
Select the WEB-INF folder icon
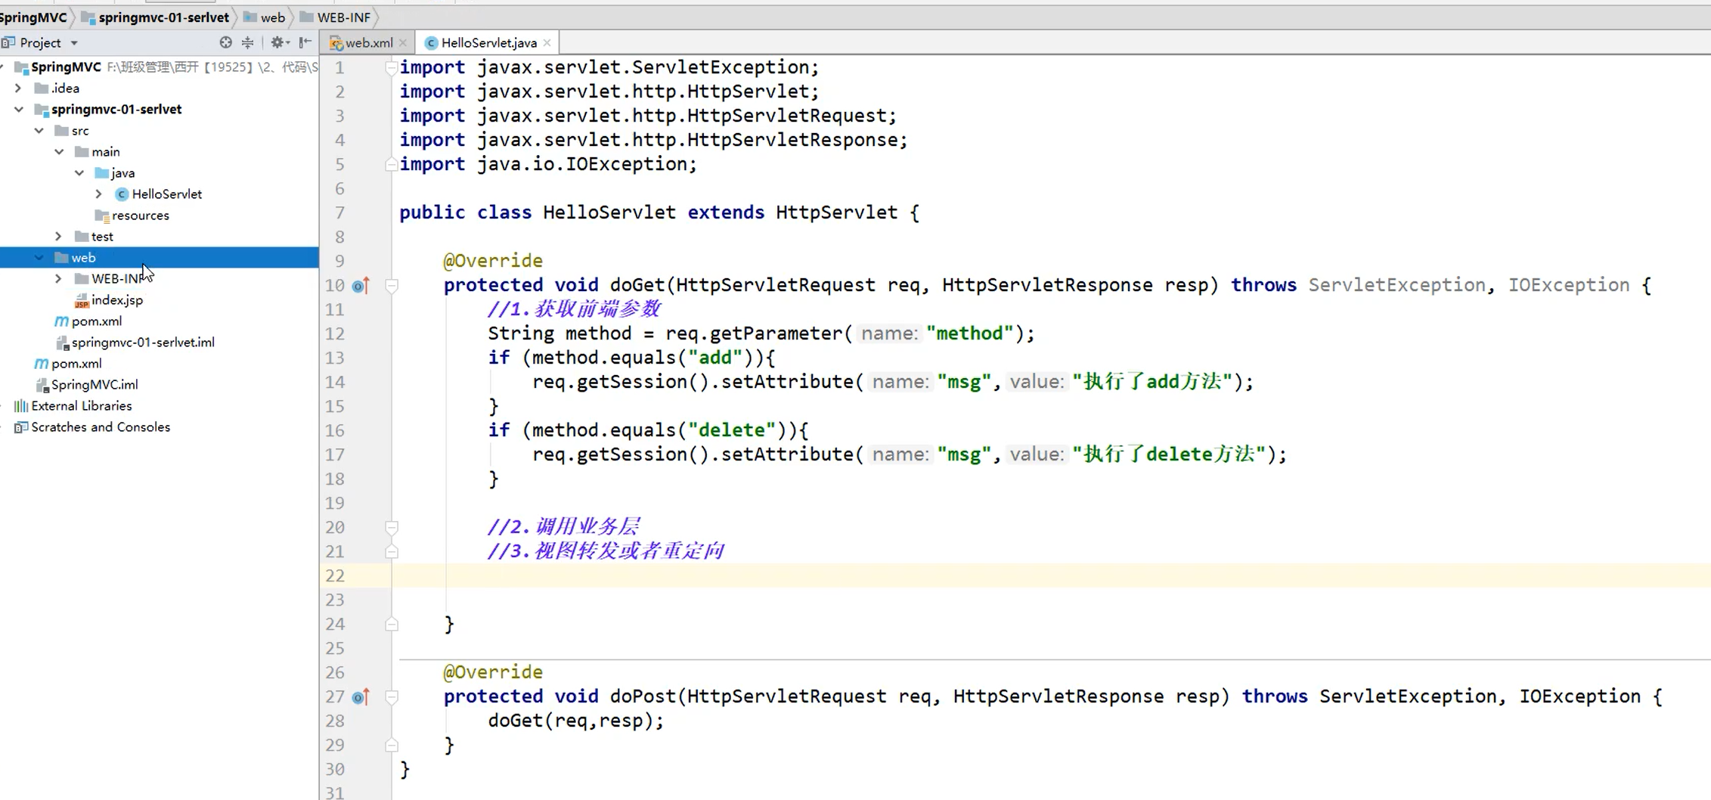[x=82, y=279]
